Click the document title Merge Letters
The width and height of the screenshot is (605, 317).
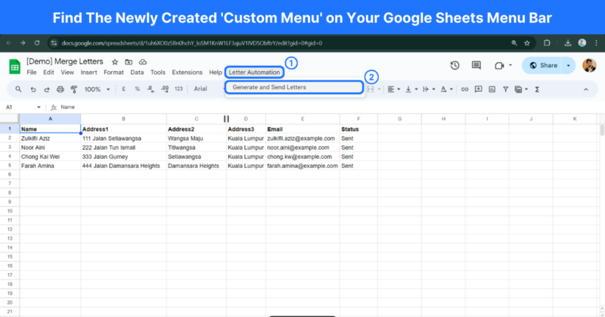(65, 61)
